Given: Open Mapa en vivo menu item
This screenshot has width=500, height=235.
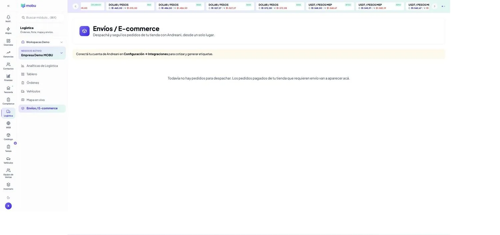Looking at the screenshot, I should pyautogui.click(x=42, y=100).
